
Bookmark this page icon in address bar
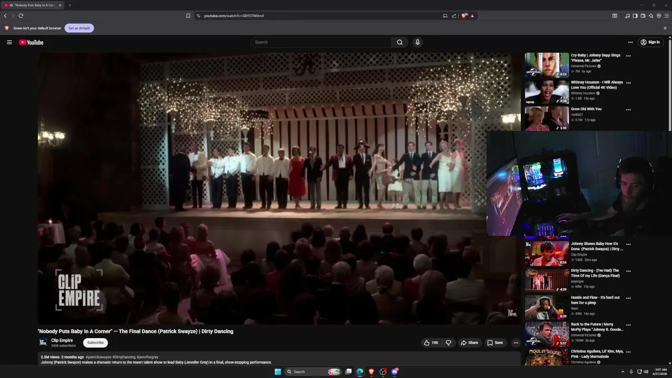point(188,16)
